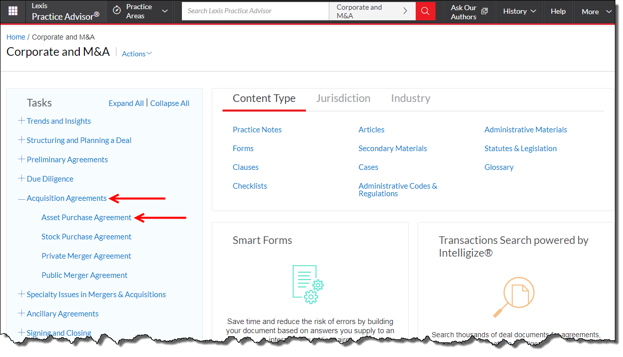This screenshot has height=357, width=623.
Task: Expand the Due Diligence task
Action: tap(21, 178)
